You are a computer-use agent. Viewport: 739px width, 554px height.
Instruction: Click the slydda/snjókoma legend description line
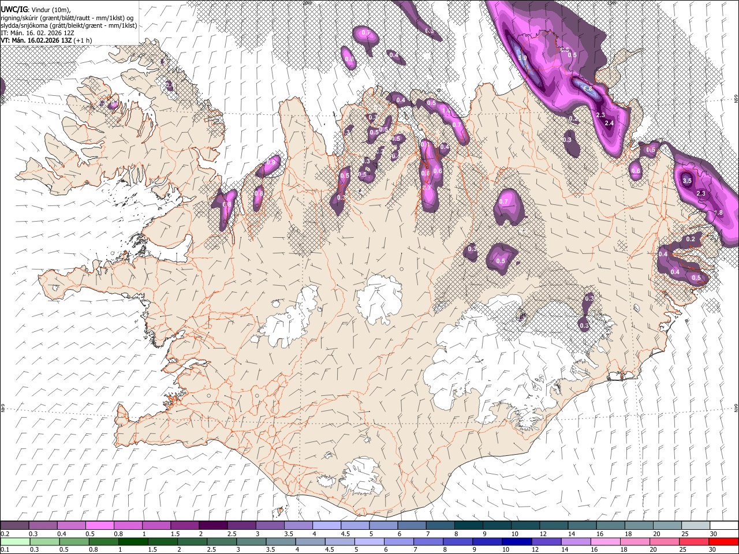pos(69,25)
